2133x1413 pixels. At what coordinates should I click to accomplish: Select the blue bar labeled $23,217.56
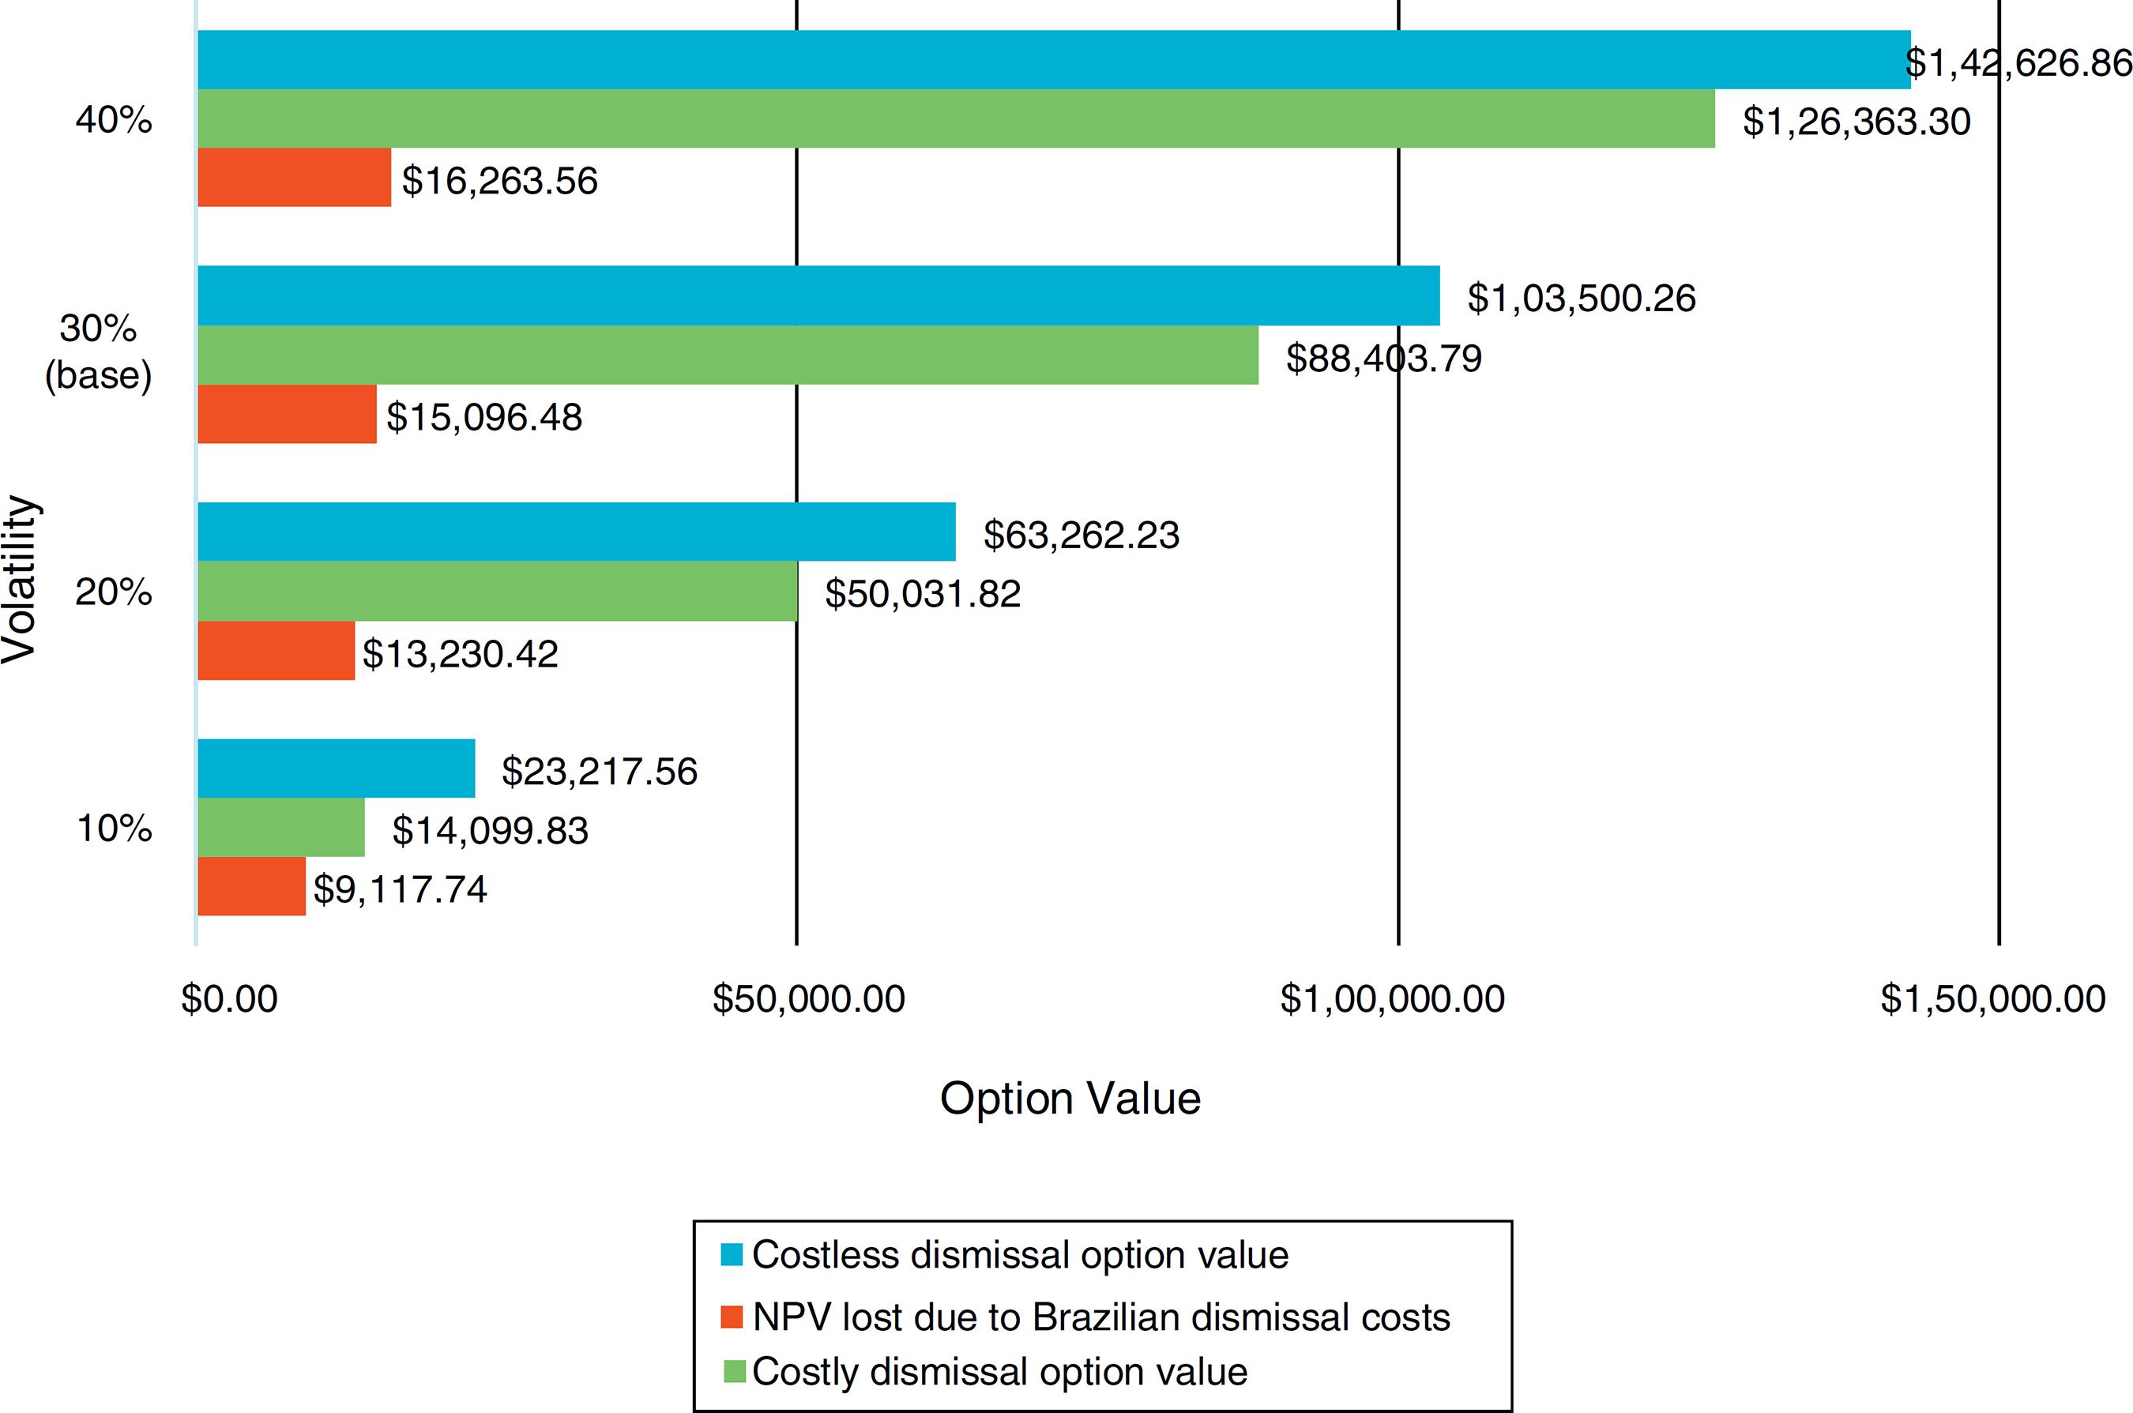coord(335,769)
